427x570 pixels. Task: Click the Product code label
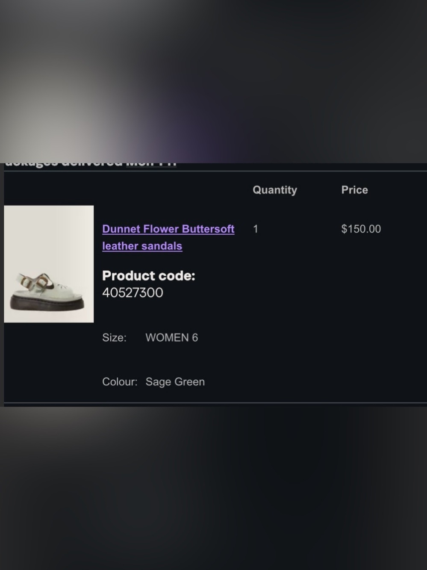(148, 276)
